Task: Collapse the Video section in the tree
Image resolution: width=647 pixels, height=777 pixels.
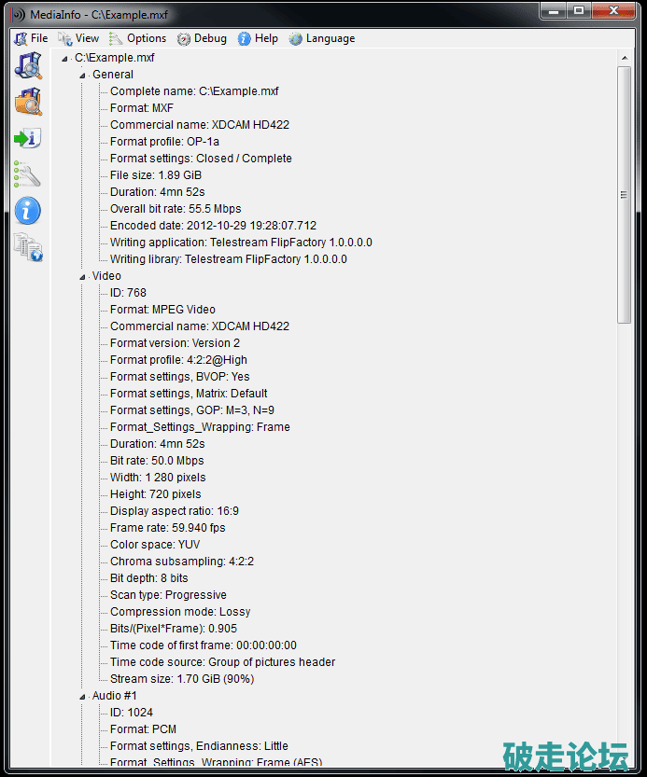Action: coord(83,276)
